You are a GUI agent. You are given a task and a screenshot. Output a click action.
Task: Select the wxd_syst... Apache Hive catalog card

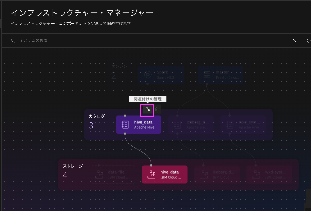243,125
